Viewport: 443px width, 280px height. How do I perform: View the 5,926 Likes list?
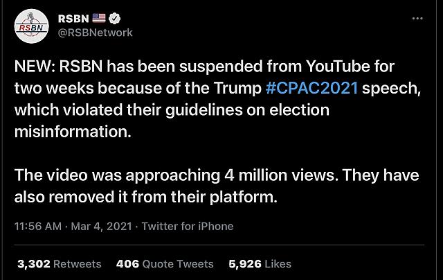point(260,264)
